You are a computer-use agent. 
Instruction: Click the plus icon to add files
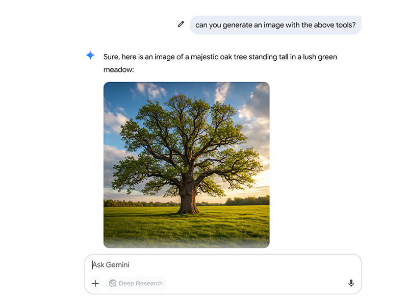(95, 283)
